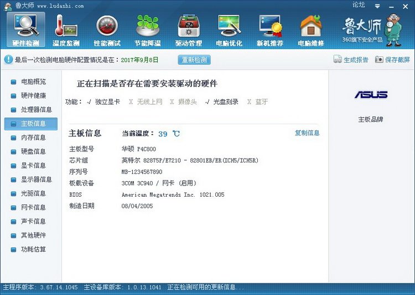Click manufacture date 08/04/2005
The image size is (415, 295).
(137, 206)
